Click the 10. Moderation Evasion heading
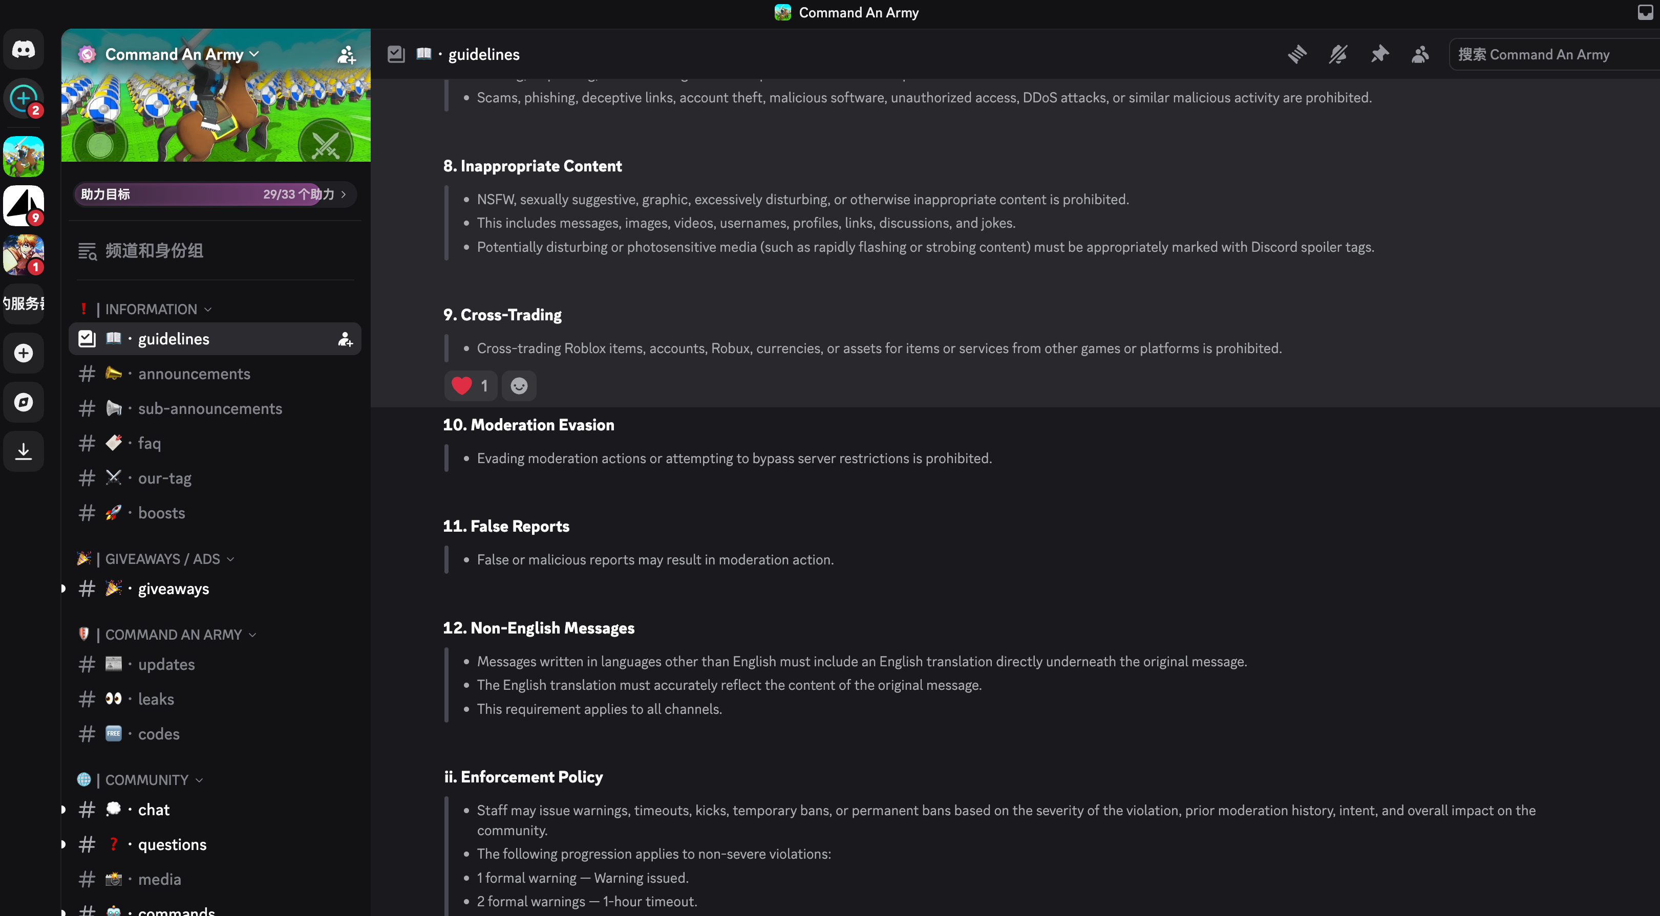Viewport: 1660px width, 916px height. tap(528, 425)
